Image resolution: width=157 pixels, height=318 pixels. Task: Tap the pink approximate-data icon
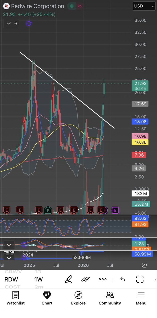point(79,6)
